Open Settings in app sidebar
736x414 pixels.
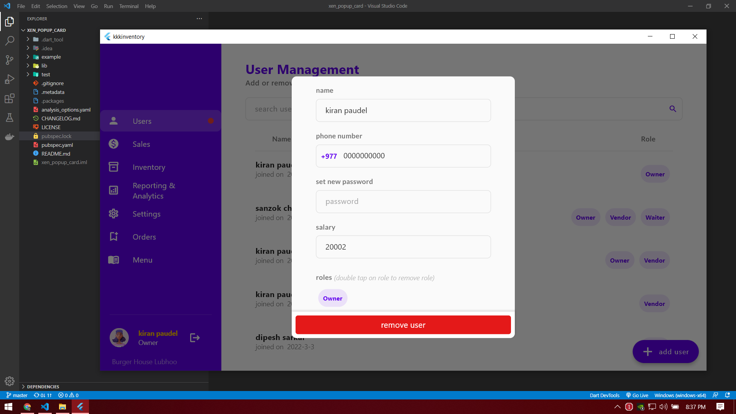point(146,214)
